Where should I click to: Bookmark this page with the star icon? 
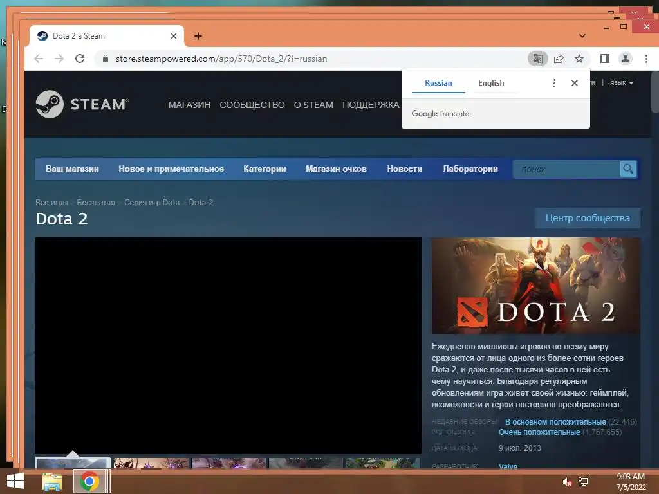pos(579,59)
